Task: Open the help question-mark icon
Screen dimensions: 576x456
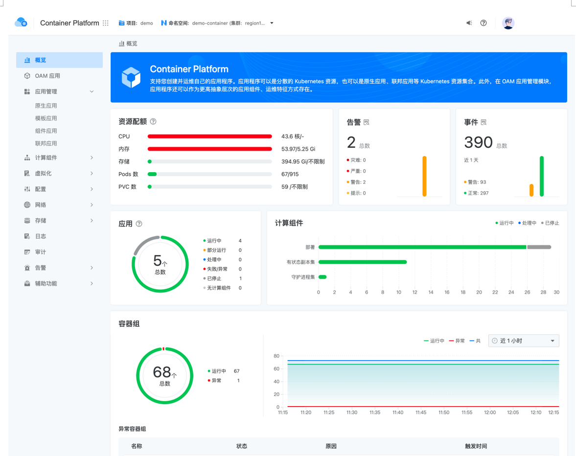Action: (x=484, y=23)
